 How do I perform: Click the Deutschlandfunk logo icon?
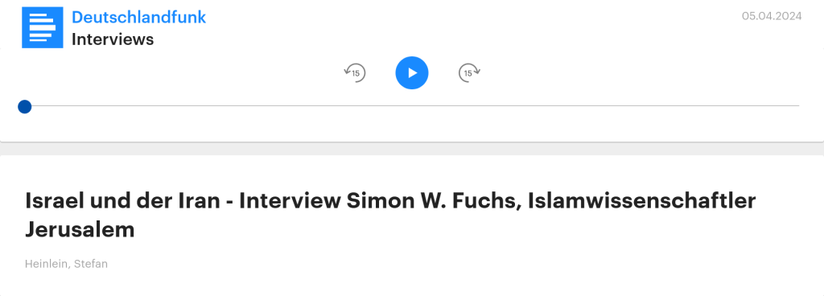tap(43, 27)
